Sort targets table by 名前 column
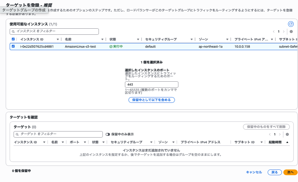The width and height of the screenshot is (298, 182). 63,142
